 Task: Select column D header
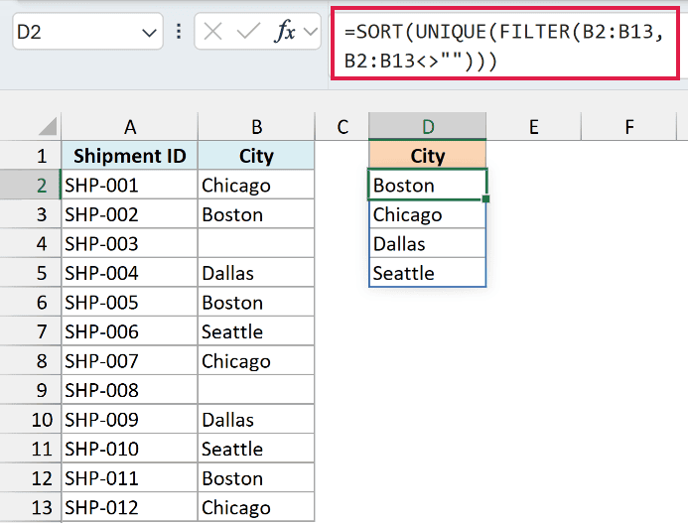[428, 127]
